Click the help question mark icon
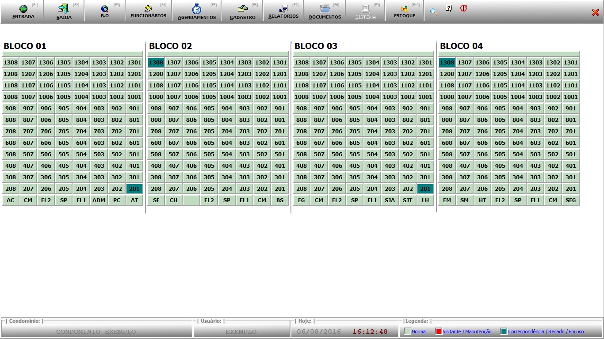 pos(449,8)
